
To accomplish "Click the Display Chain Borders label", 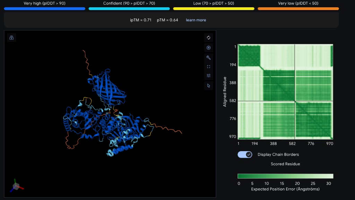I will click(x=278, y=155).
